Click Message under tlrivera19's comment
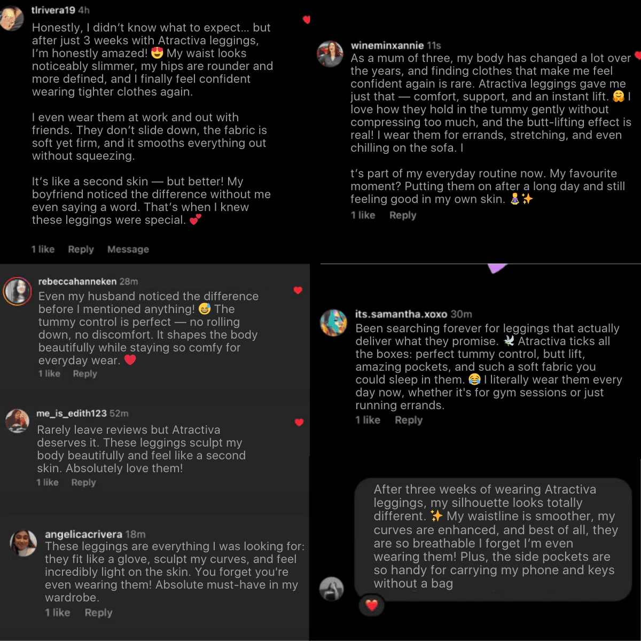641x641 pixels. tap(128, 249)
